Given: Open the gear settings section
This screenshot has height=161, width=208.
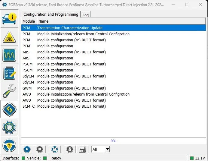Looking at the screenshot, I should [9, 127].
